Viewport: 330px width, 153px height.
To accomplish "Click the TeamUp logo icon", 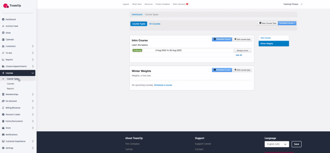I will point(6,5).
